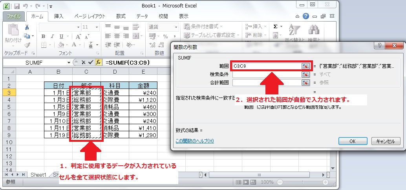This screenshot has width=406, height=190.
Task: Click the AutoSum sigma icon
Action: (x=276, y=27)
